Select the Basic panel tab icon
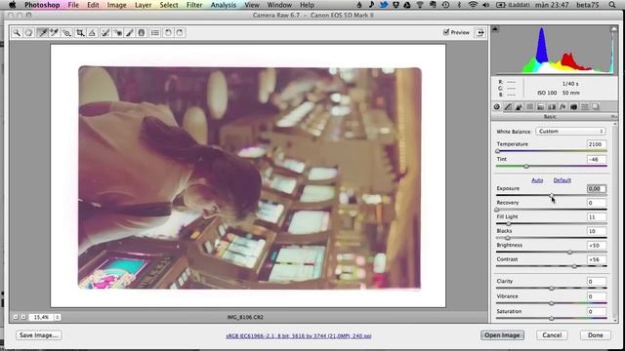The image size is (625, 351). tap(497, 106)
